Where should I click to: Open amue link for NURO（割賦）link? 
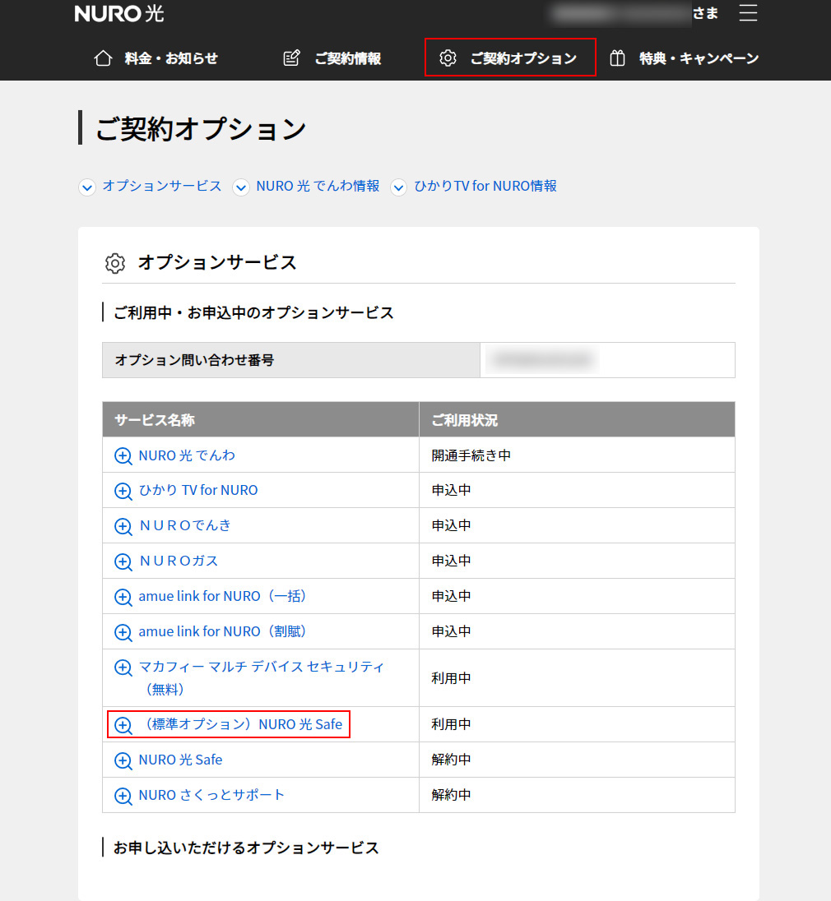tap(224, 631)
